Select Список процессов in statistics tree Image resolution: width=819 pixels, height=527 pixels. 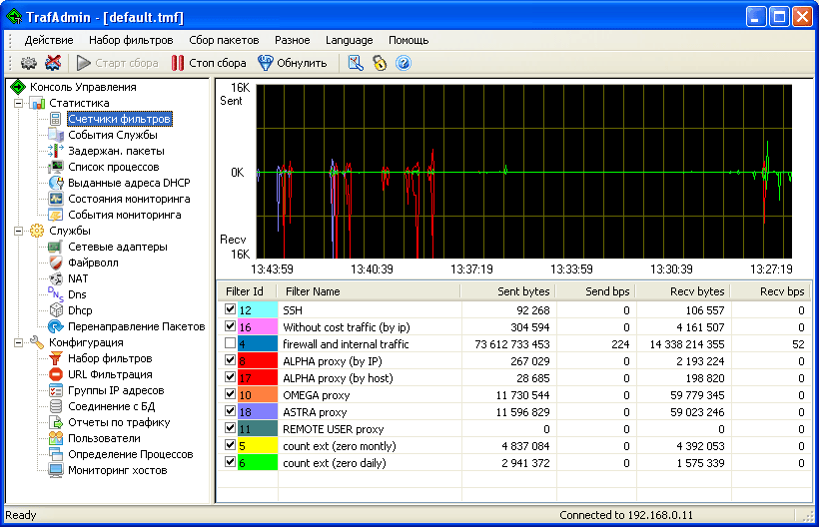coord(113,167)
